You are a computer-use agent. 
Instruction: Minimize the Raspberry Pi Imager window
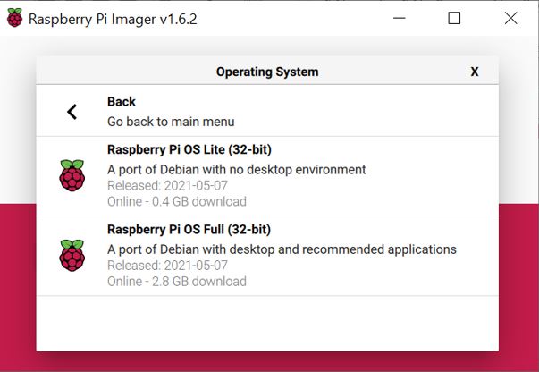(398, 18)
